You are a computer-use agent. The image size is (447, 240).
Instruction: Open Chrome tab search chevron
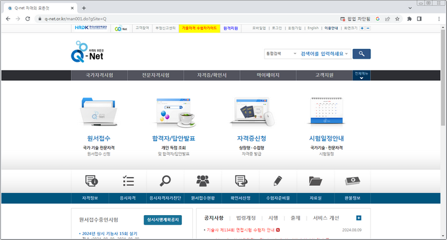pyautogui.click(x=410, y=8)
